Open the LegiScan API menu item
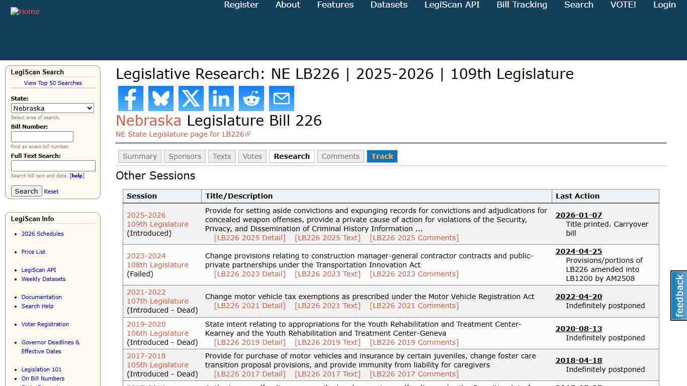 (451, 5)
